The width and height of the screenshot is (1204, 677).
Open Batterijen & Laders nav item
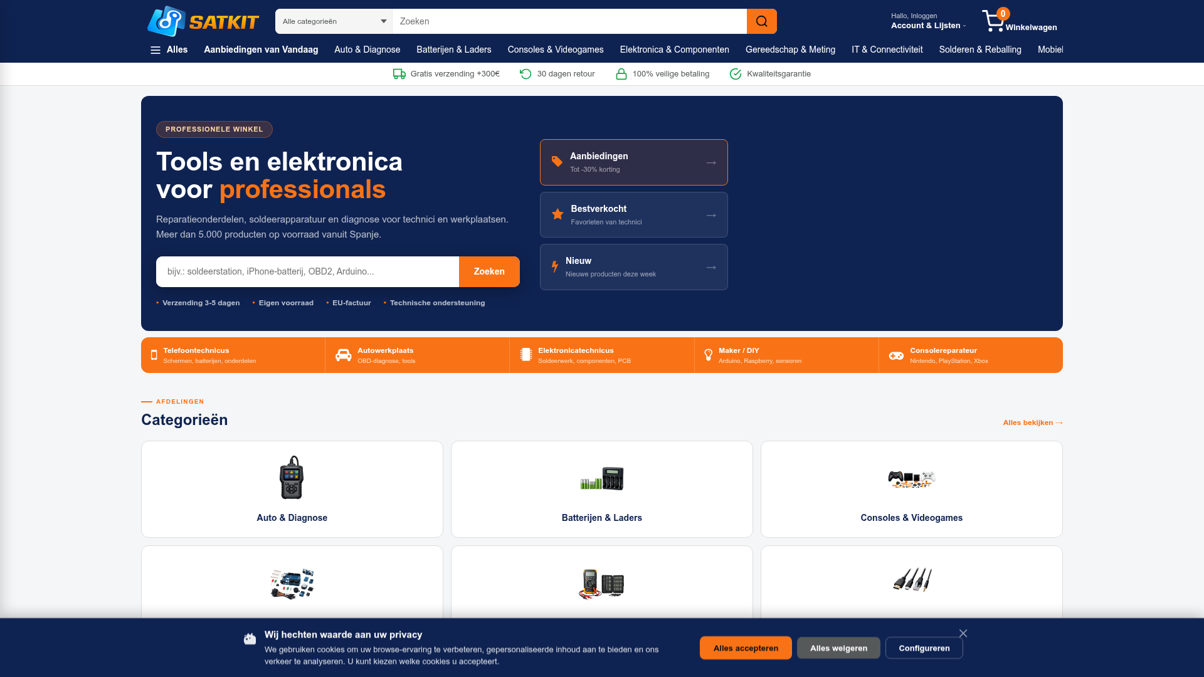[x=453, y=50]
